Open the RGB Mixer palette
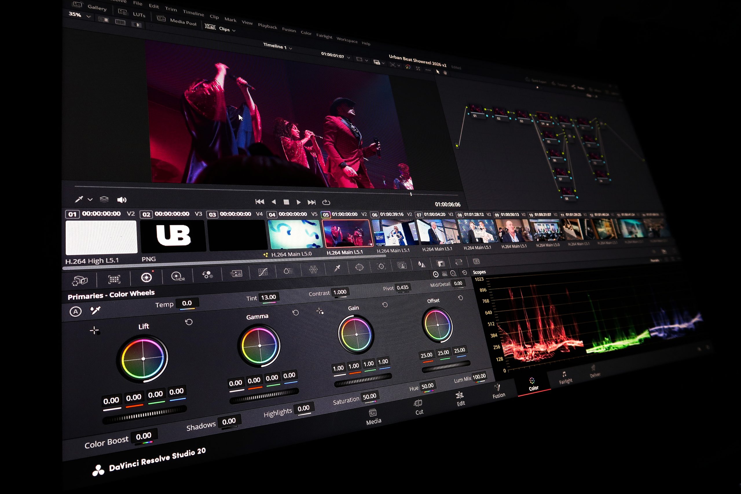 207,275
